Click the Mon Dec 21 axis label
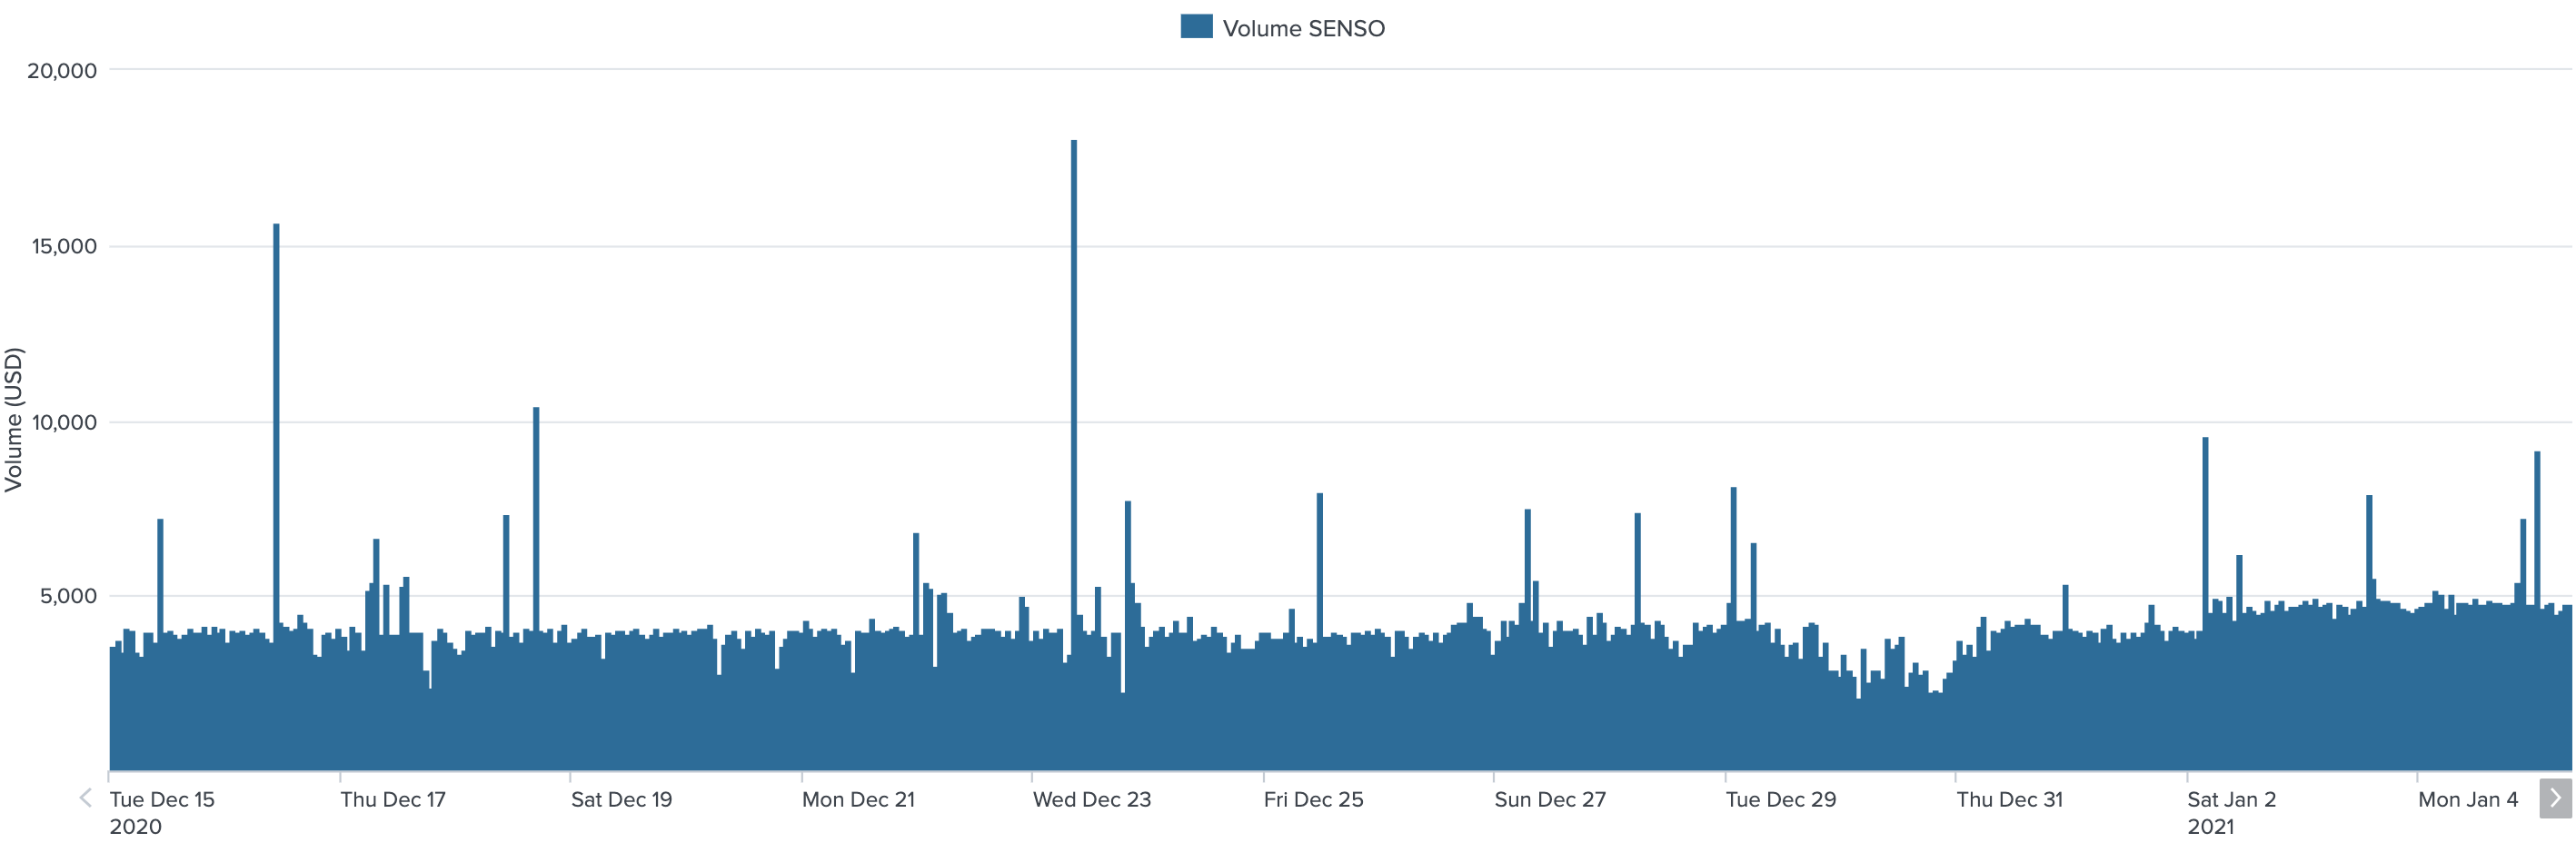Viewport: 2576px width, 843px height. [858, 799]
